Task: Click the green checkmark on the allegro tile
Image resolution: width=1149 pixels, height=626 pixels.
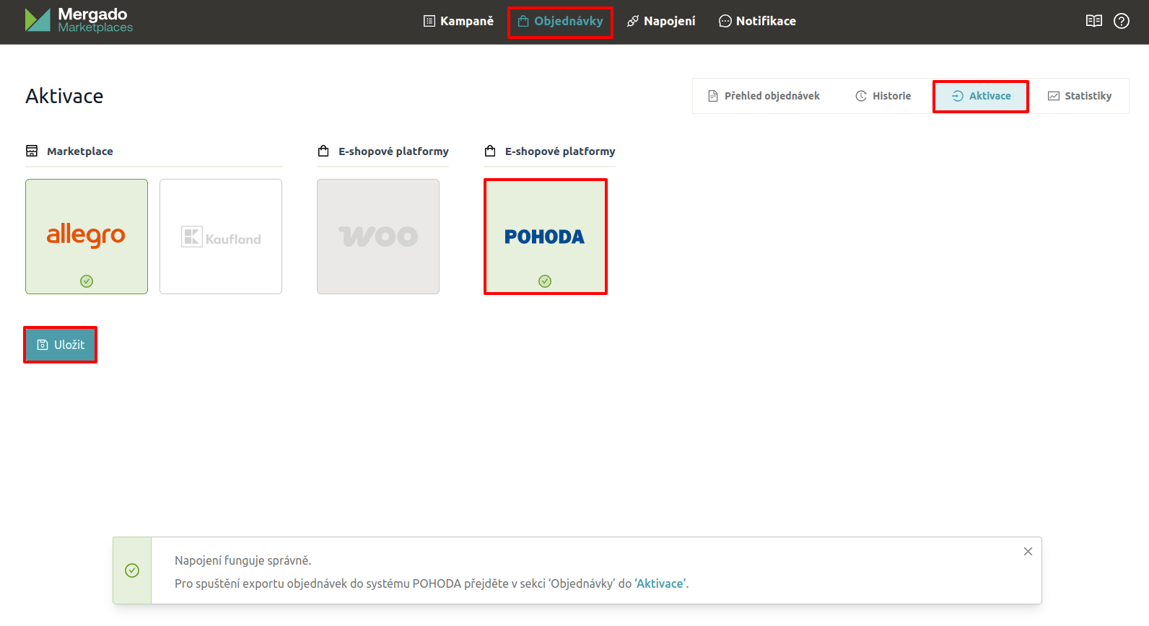Action: tap(87, 281)
